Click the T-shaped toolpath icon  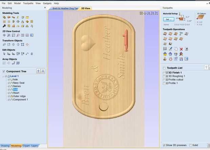(x=181, y=34)
